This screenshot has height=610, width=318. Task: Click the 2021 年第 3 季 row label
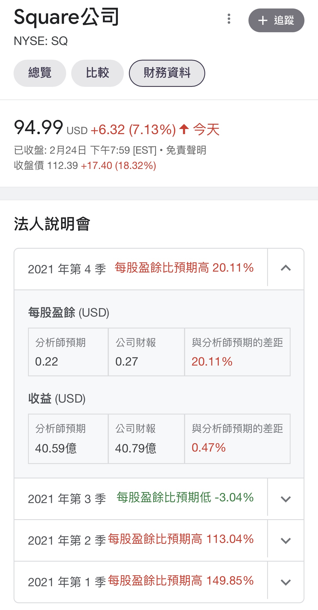click(67, 499)
